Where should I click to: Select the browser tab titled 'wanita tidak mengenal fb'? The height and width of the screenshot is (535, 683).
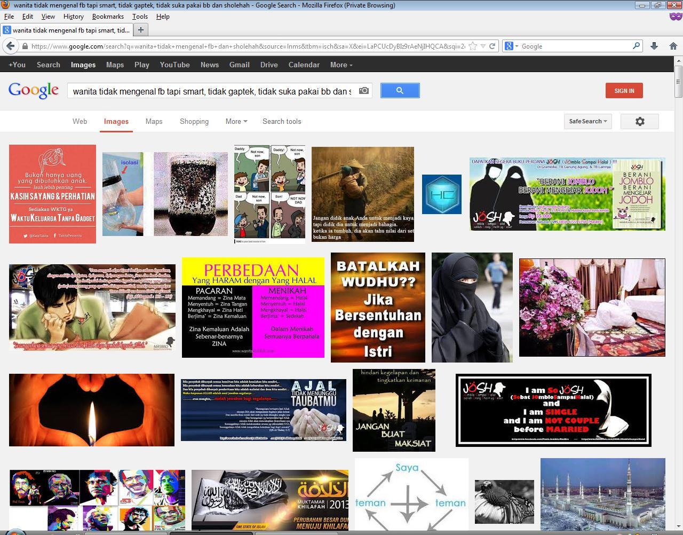67,30
